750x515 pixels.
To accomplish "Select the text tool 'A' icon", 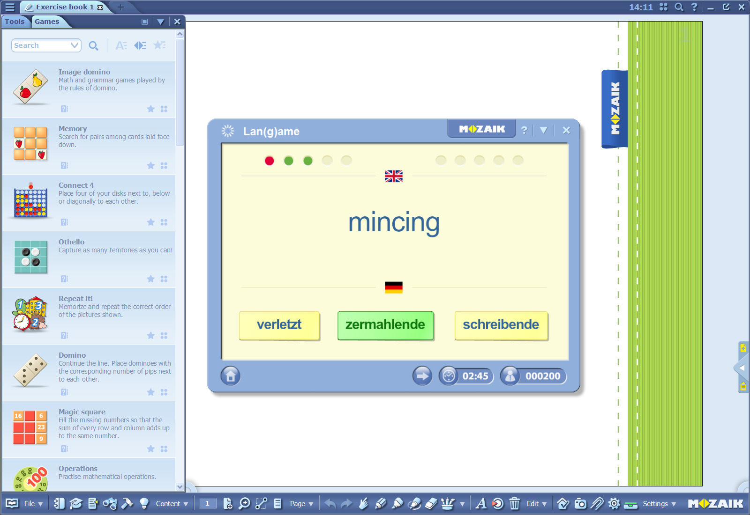I will [480, 504].
